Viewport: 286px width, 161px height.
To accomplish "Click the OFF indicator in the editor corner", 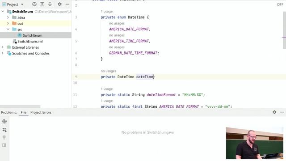I will pos(280,4).
